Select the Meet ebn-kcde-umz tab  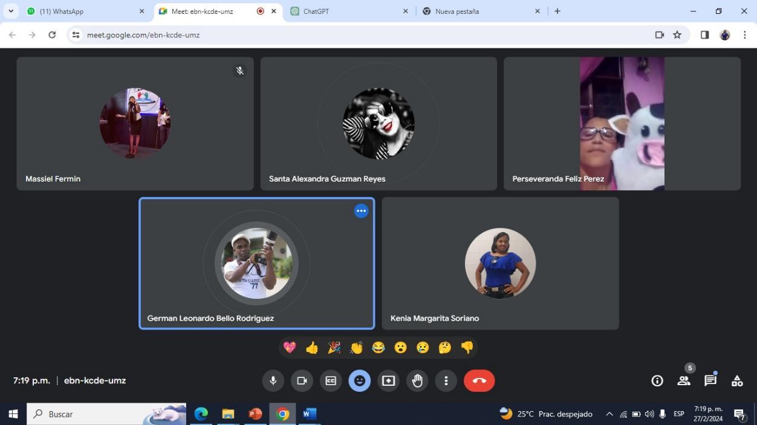click(x=218, y=11)
